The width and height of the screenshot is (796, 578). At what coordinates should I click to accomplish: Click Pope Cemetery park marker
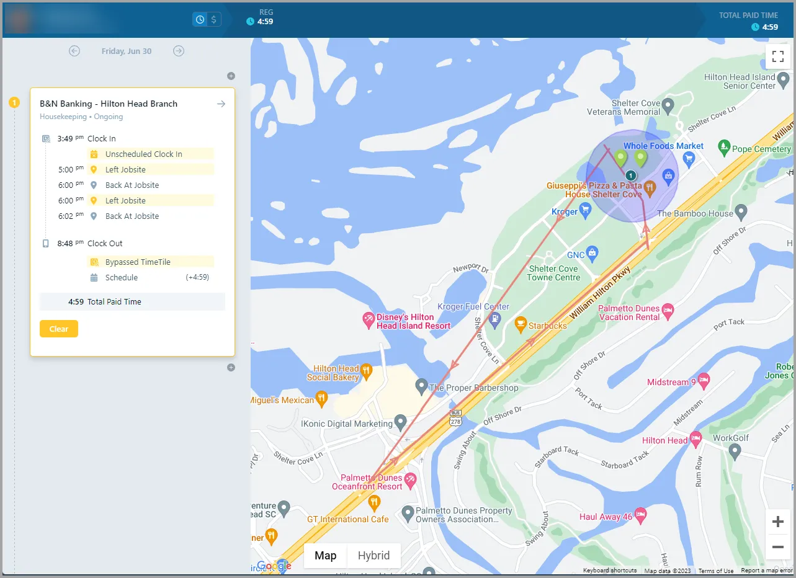723,148
